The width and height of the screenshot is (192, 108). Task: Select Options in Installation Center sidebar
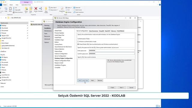[46, 42]
